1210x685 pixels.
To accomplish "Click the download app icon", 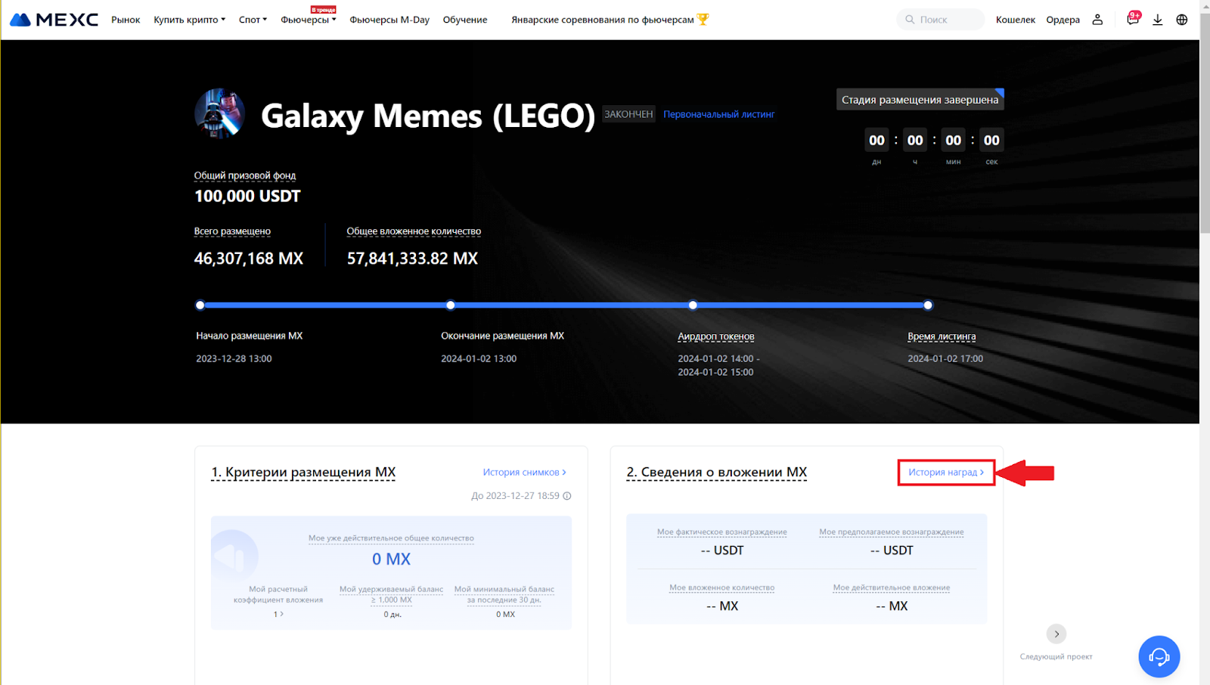I will tap(1157, 20).
